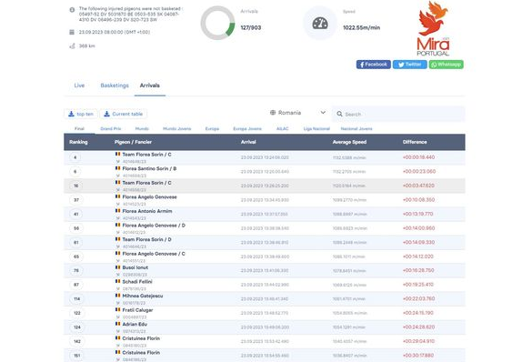Open the Live tab
The width and height of the screenshot is (532, 362).
(79, 85)
